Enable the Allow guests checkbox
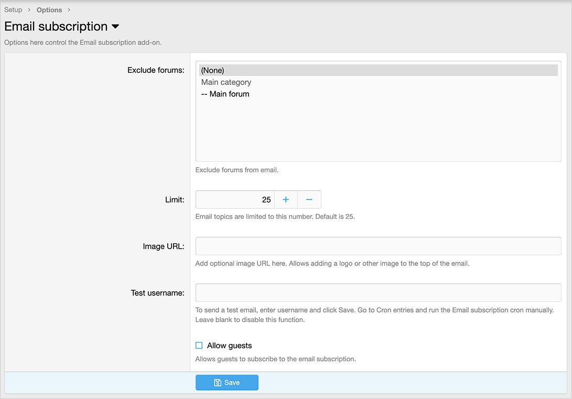Image resolution: width=572 pixels, height=399 pixels. coord(199,346)
